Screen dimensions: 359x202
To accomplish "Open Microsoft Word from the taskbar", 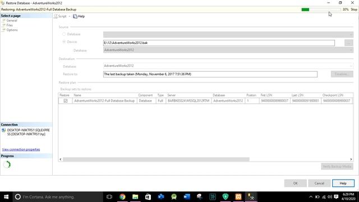I will [187, 197].
